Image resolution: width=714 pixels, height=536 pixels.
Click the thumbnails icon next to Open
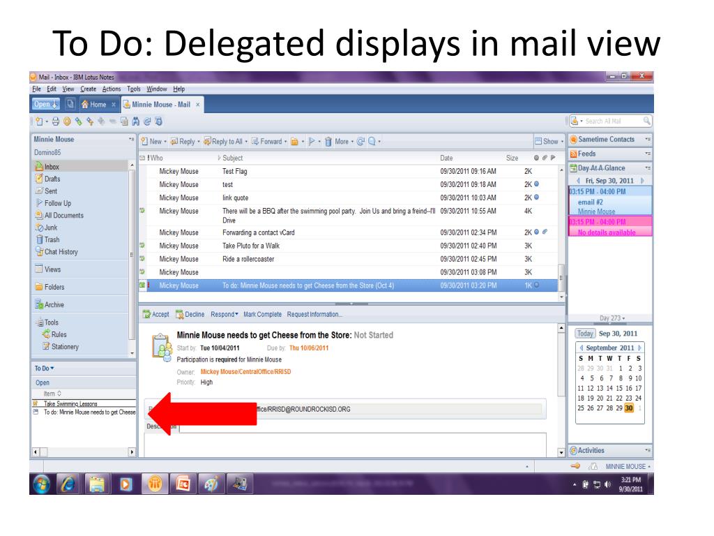click(70, 104)
